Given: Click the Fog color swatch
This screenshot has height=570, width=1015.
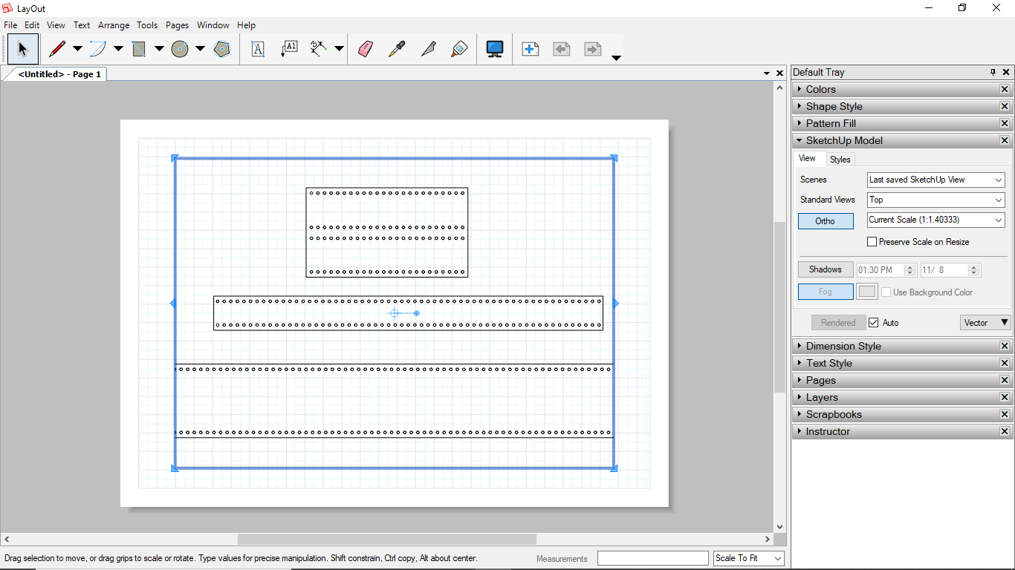Looking at the screenshot, I should pos(867,292).
